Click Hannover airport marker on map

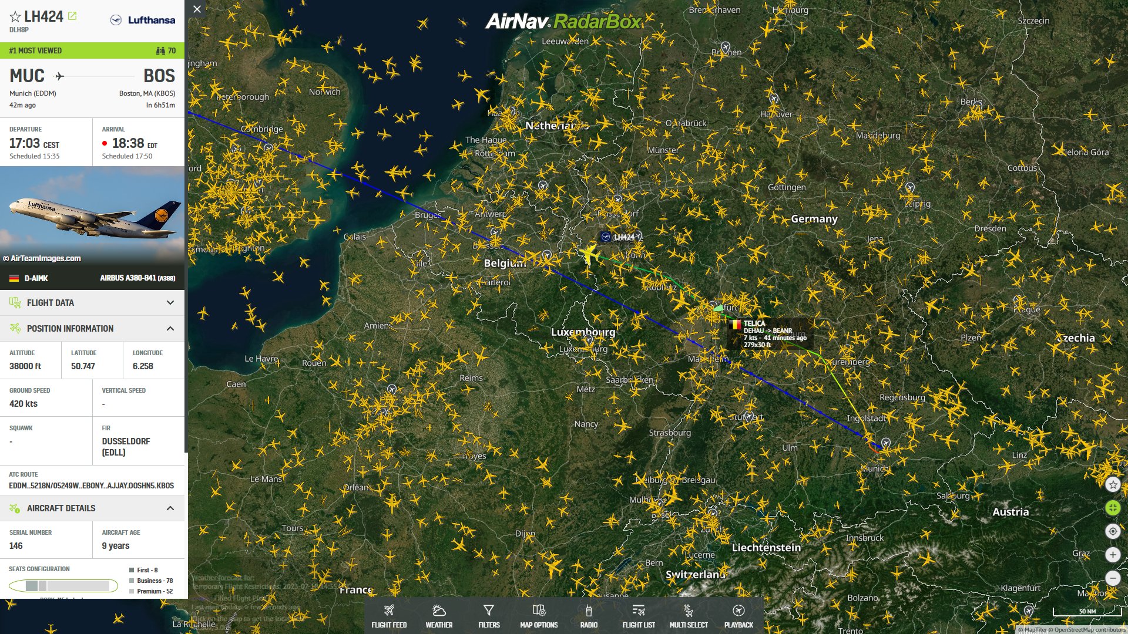(774, 99)
